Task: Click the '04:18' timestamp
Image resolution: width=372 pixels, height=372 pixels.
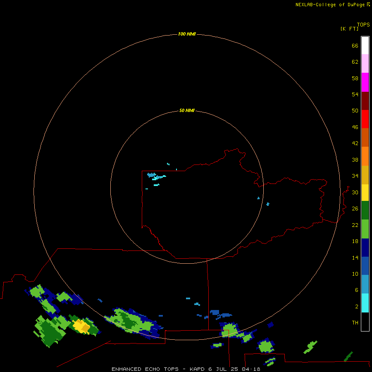Action: pos(251,369)
